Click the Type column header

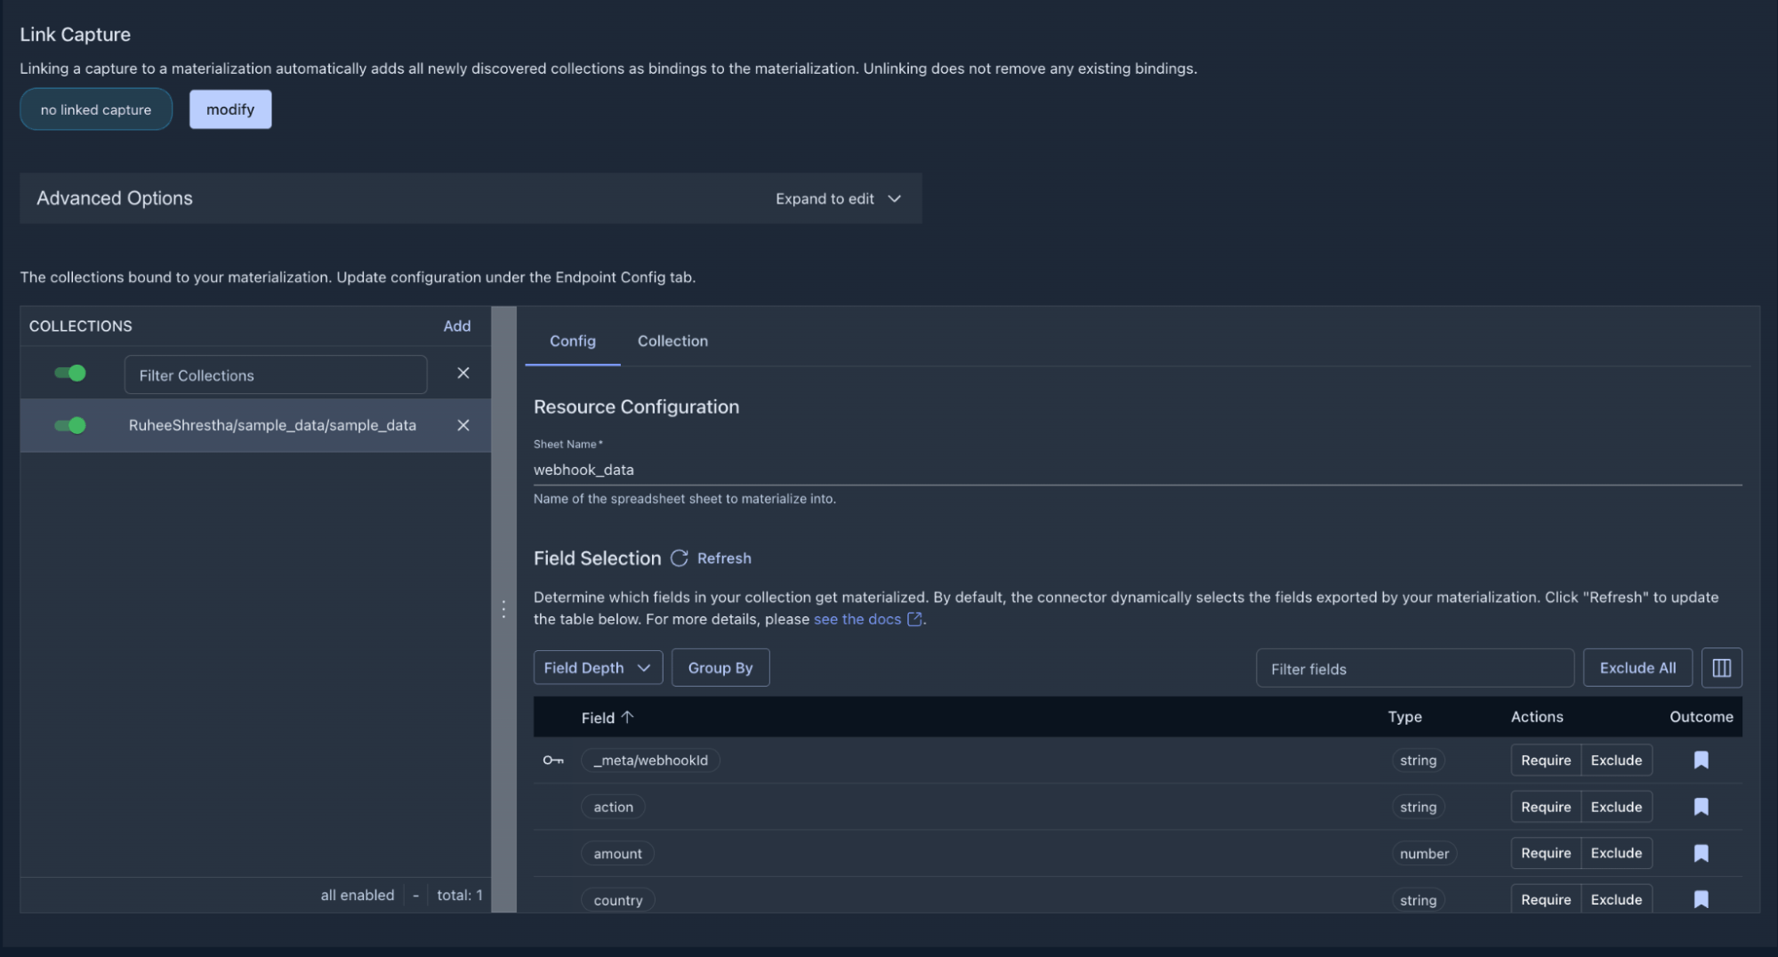(x=1404, y=717)
